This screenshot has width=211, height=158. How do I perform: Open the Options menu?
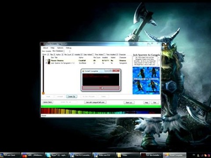tap(60, 48)
